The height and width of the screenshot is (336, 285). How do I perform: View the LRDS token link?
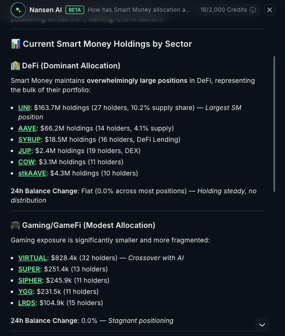tap(27, 303)
